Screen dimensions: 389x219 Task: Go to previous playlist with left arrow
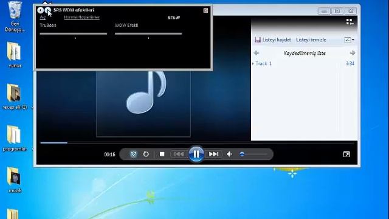click(256, 53)
